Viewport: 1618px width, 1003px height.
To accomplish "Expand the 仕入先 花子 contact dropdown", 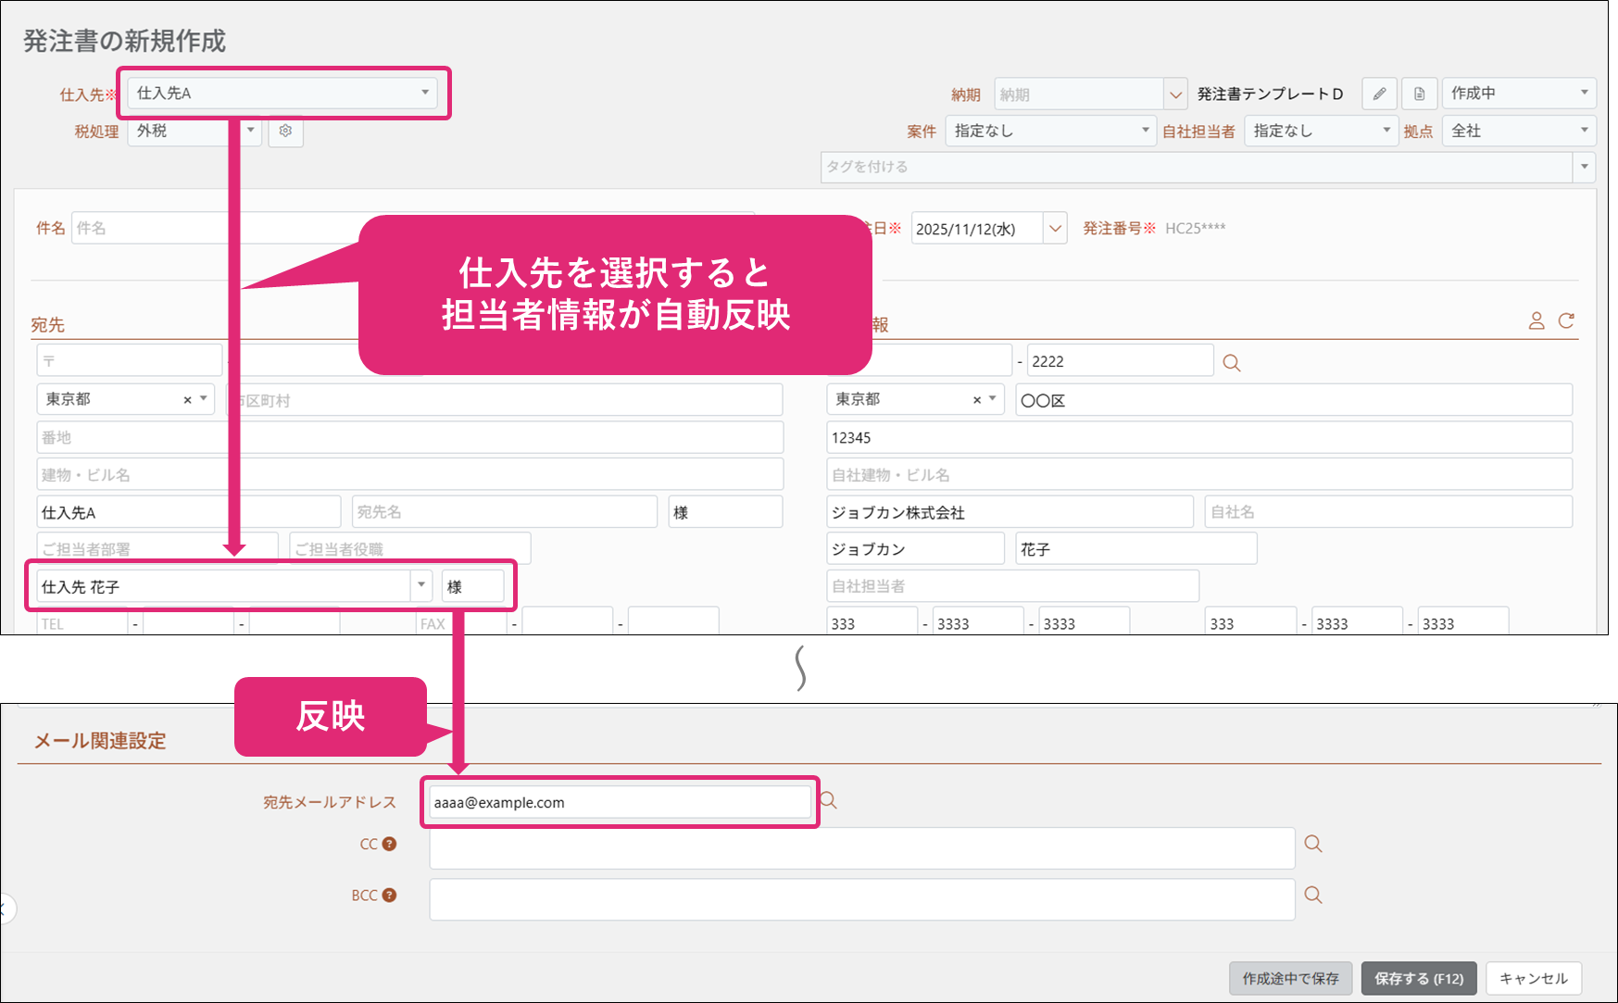I will click(x=421, y=585).
